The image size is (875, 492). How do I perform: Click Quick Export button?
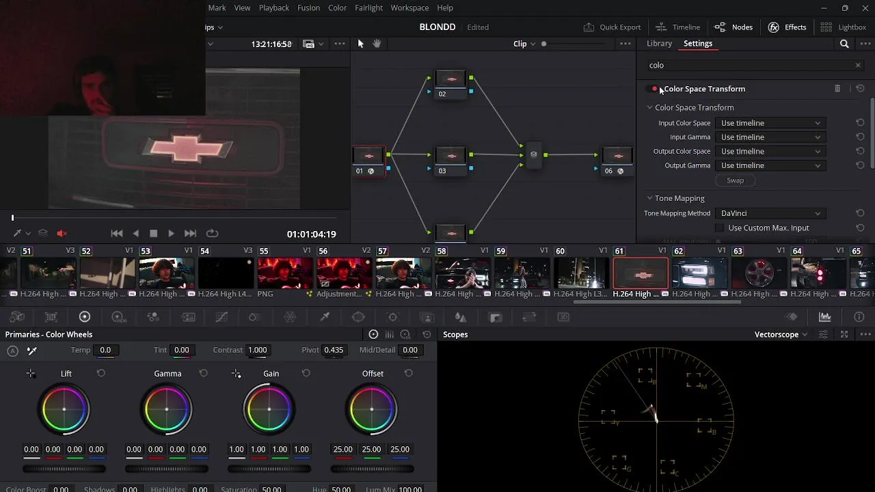[x=612, y=27]
